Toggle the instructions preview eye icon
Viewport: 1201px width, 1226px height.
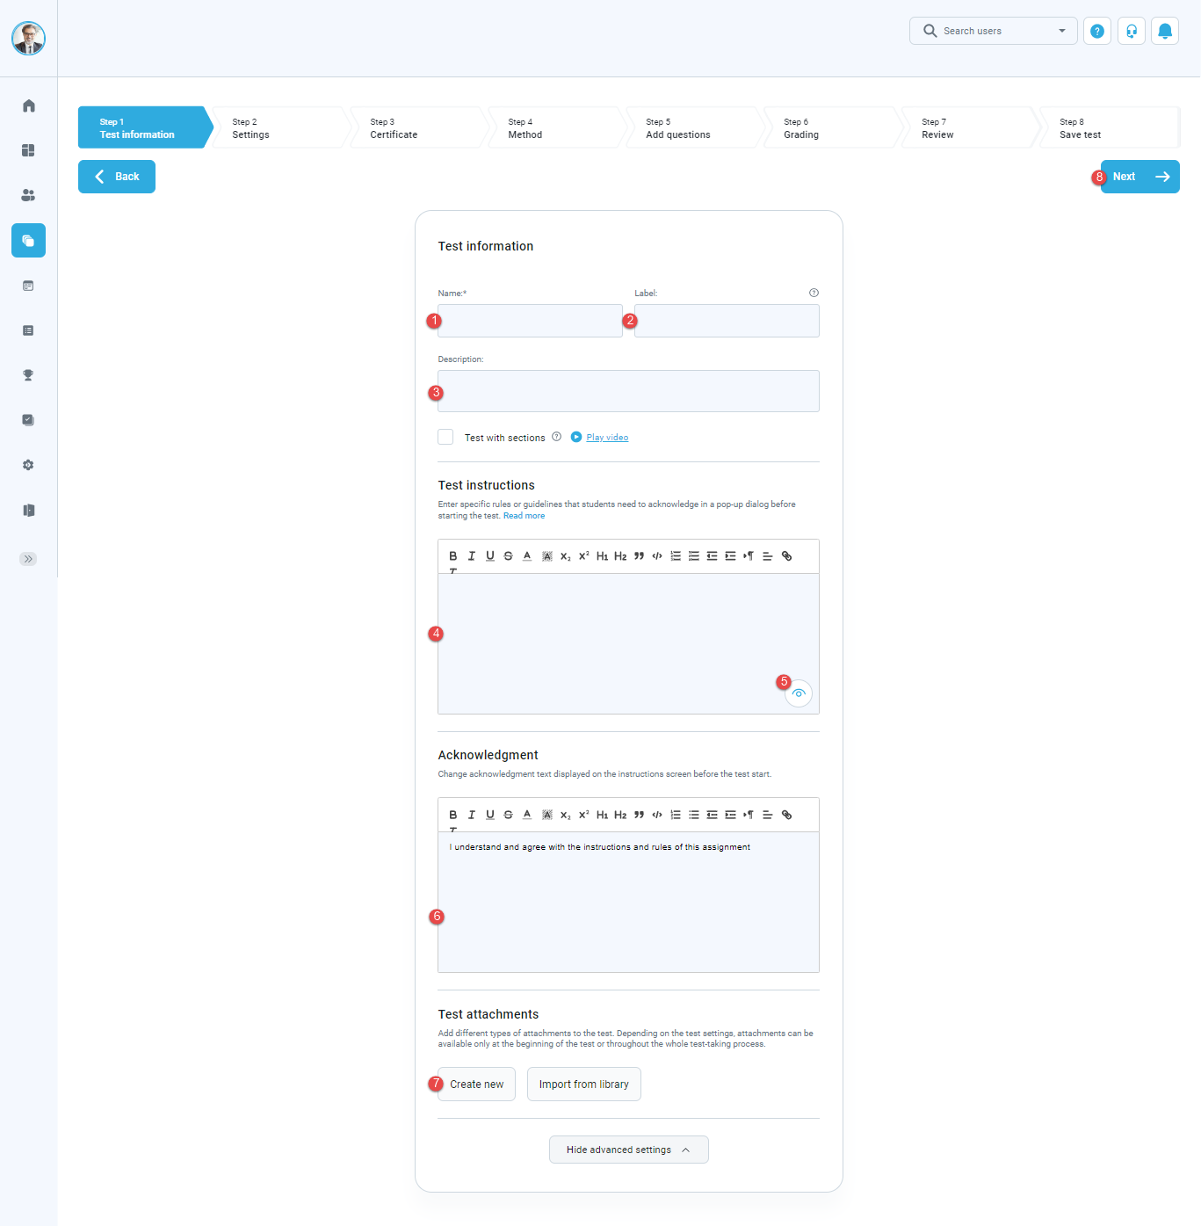coord(799,693)
